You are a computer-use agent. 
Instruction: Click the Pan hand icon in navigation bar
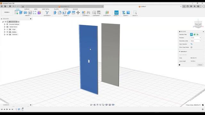(x=97, y=105)
